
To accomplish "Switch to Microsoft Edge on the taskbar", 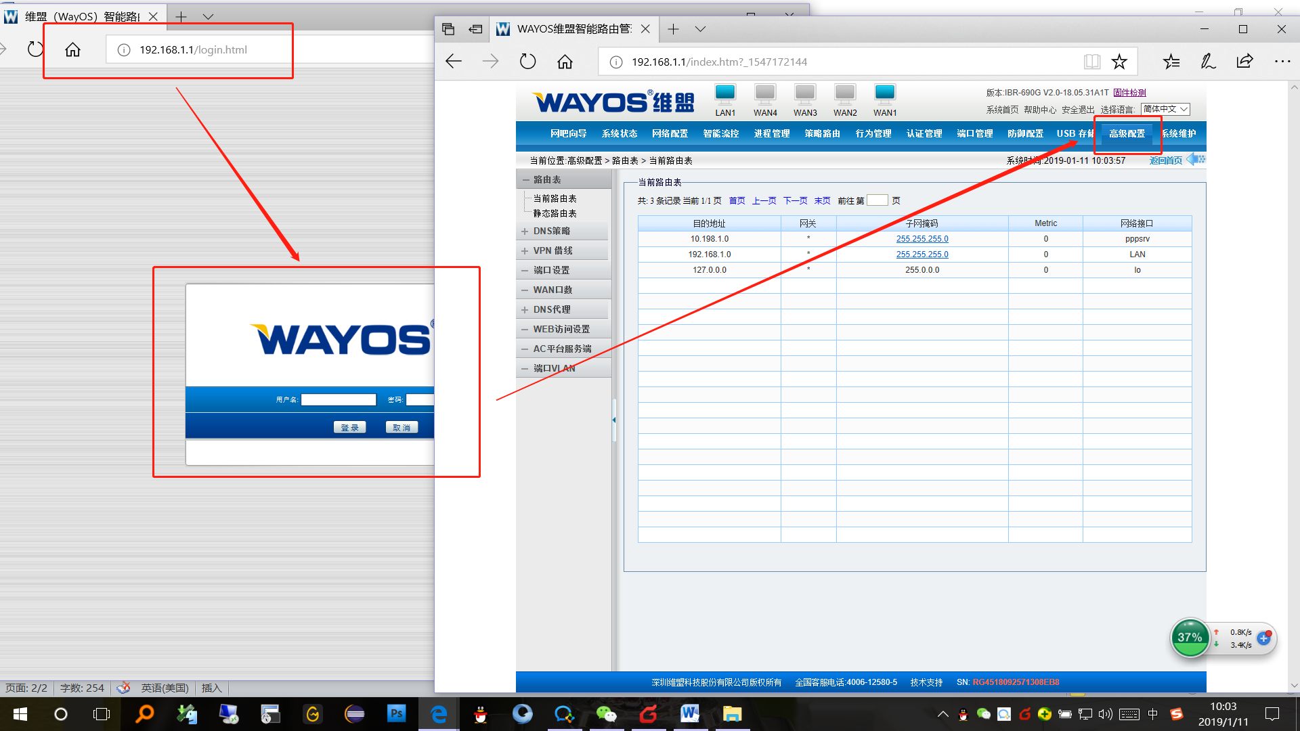I will (x=439, y=713).
